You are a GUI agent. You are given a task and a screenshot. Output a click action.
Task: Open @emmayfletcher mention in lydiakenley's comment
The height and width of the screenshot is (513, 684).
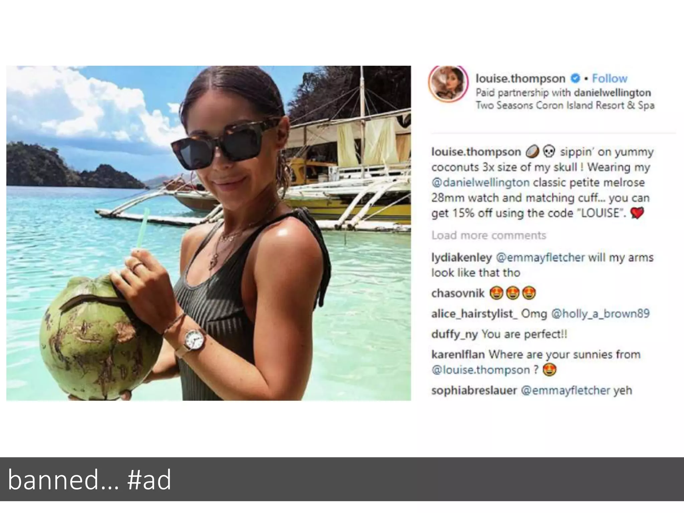coord(540,258)
